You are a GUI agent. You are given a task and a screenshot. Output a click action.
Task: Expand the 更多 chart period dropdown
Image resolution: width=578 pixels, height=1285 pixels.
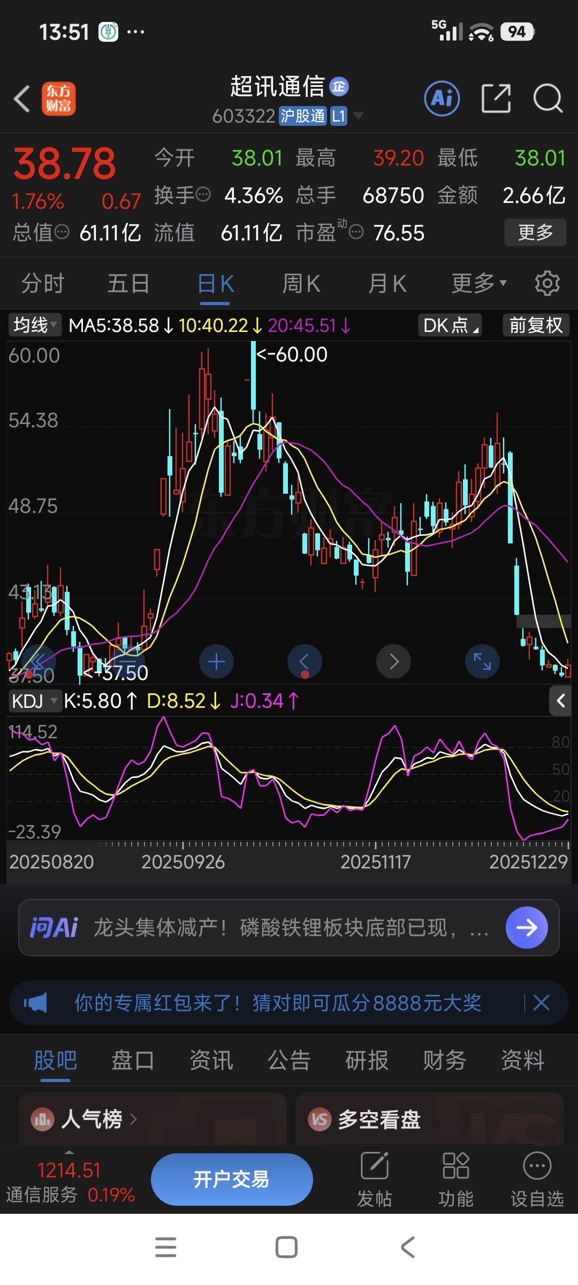479,283
